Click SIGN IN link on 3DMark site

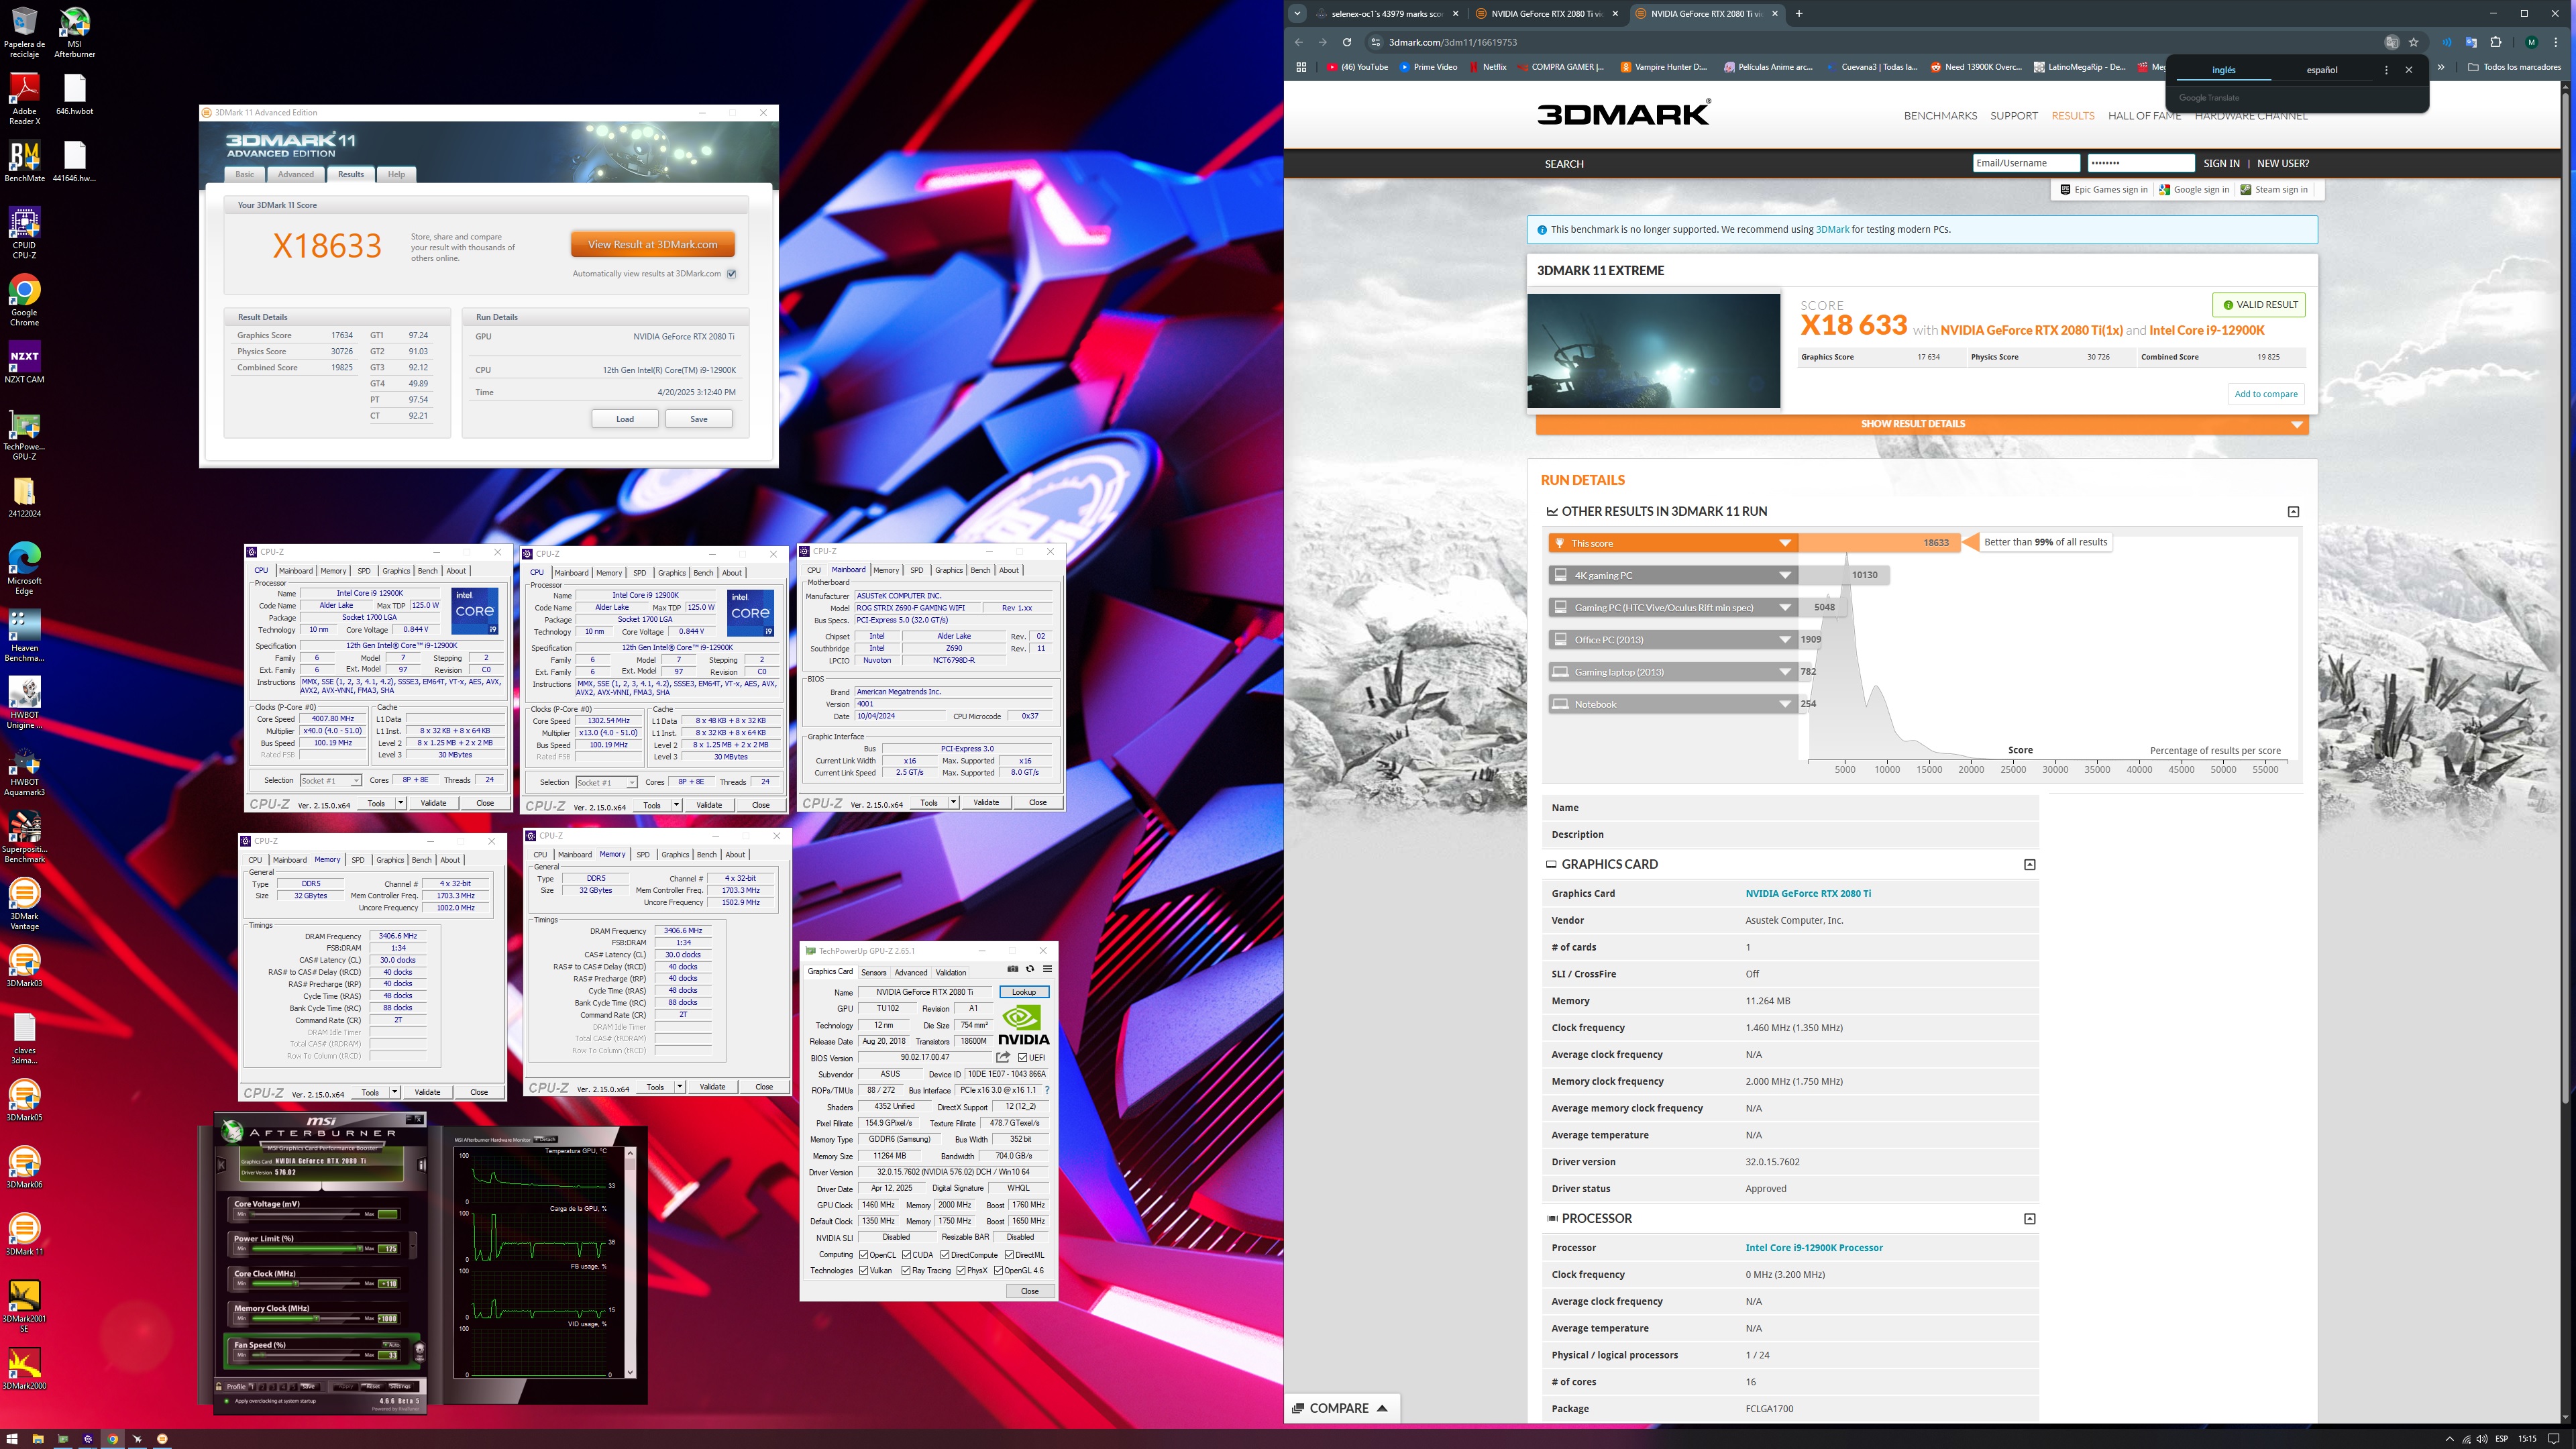click(2221, 163)
